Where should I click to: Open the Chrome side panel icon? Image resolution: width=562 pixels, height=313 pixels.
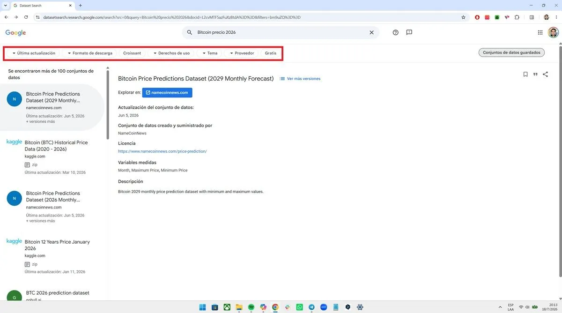(x=532, y=17)
